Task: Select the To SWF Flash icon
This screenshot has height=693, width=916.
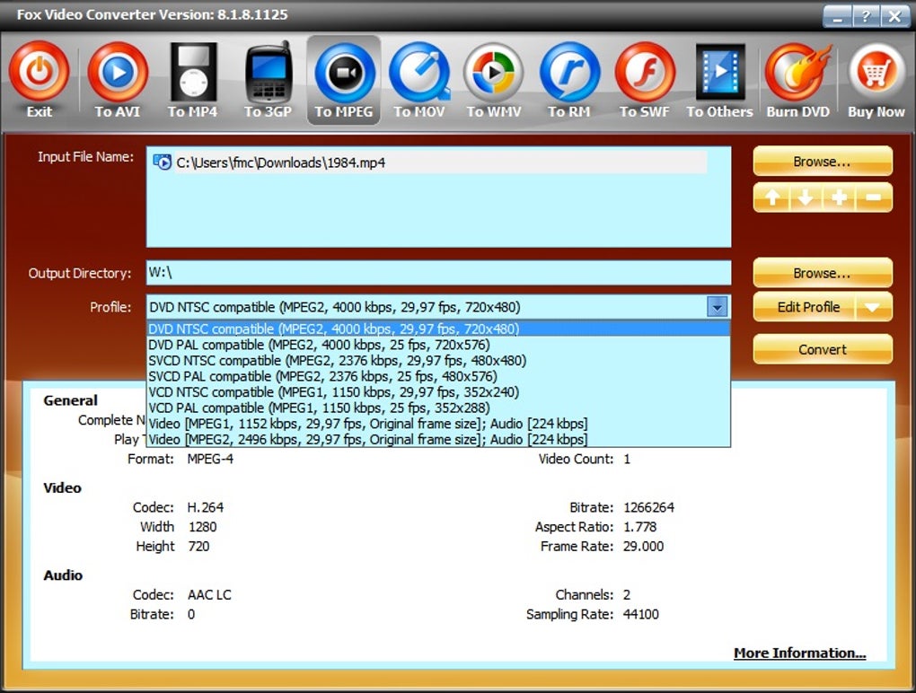Action: coord(645,73)
